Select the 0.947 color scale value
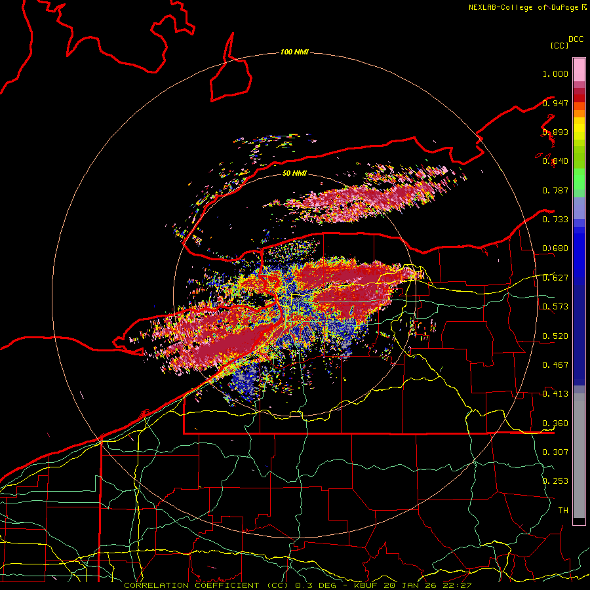The height and width of the screenshot is (590, 590). (x=555, y=103)
